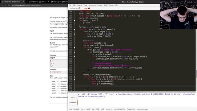Click the INS indicator in status bar
This screenshot has height=111, width=197.
pos(93,109)
